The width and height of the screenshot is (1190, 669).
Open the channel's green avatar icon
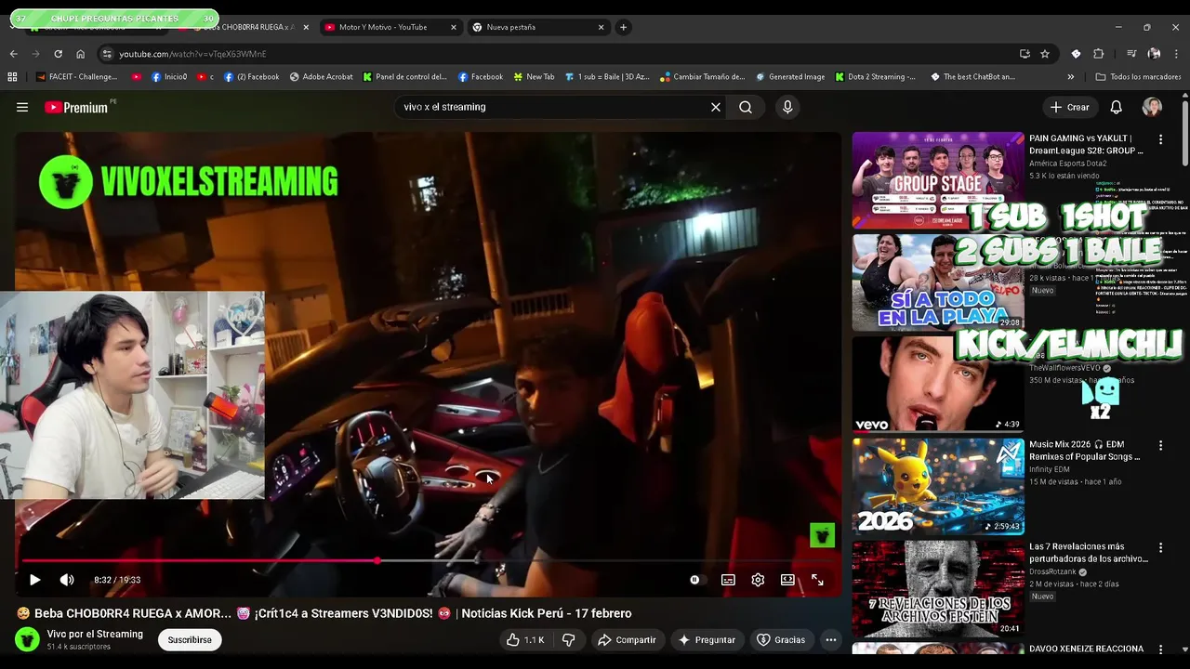tap(28, 639)
